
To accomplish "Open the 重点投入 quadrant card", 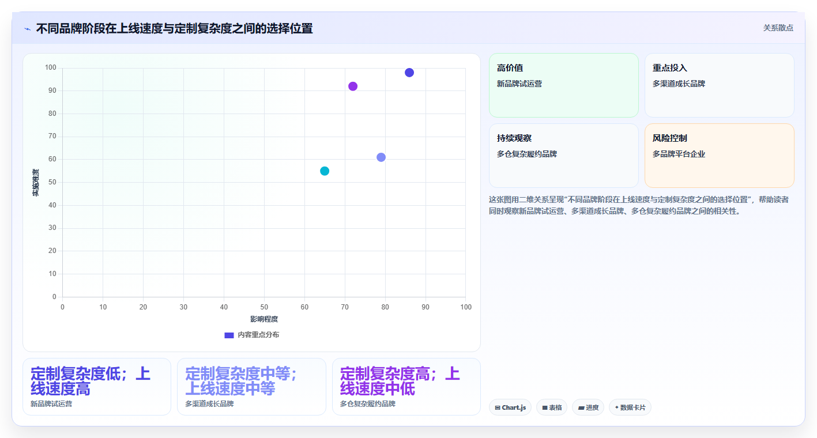I will (720, 85).
